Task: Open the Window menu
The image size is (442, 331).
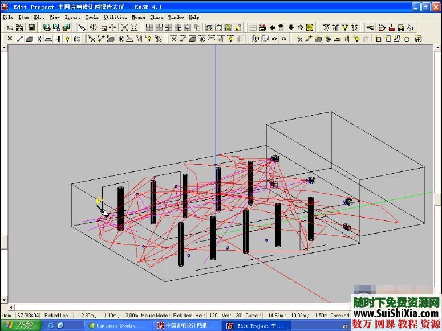Action: (x=175, y=17)
